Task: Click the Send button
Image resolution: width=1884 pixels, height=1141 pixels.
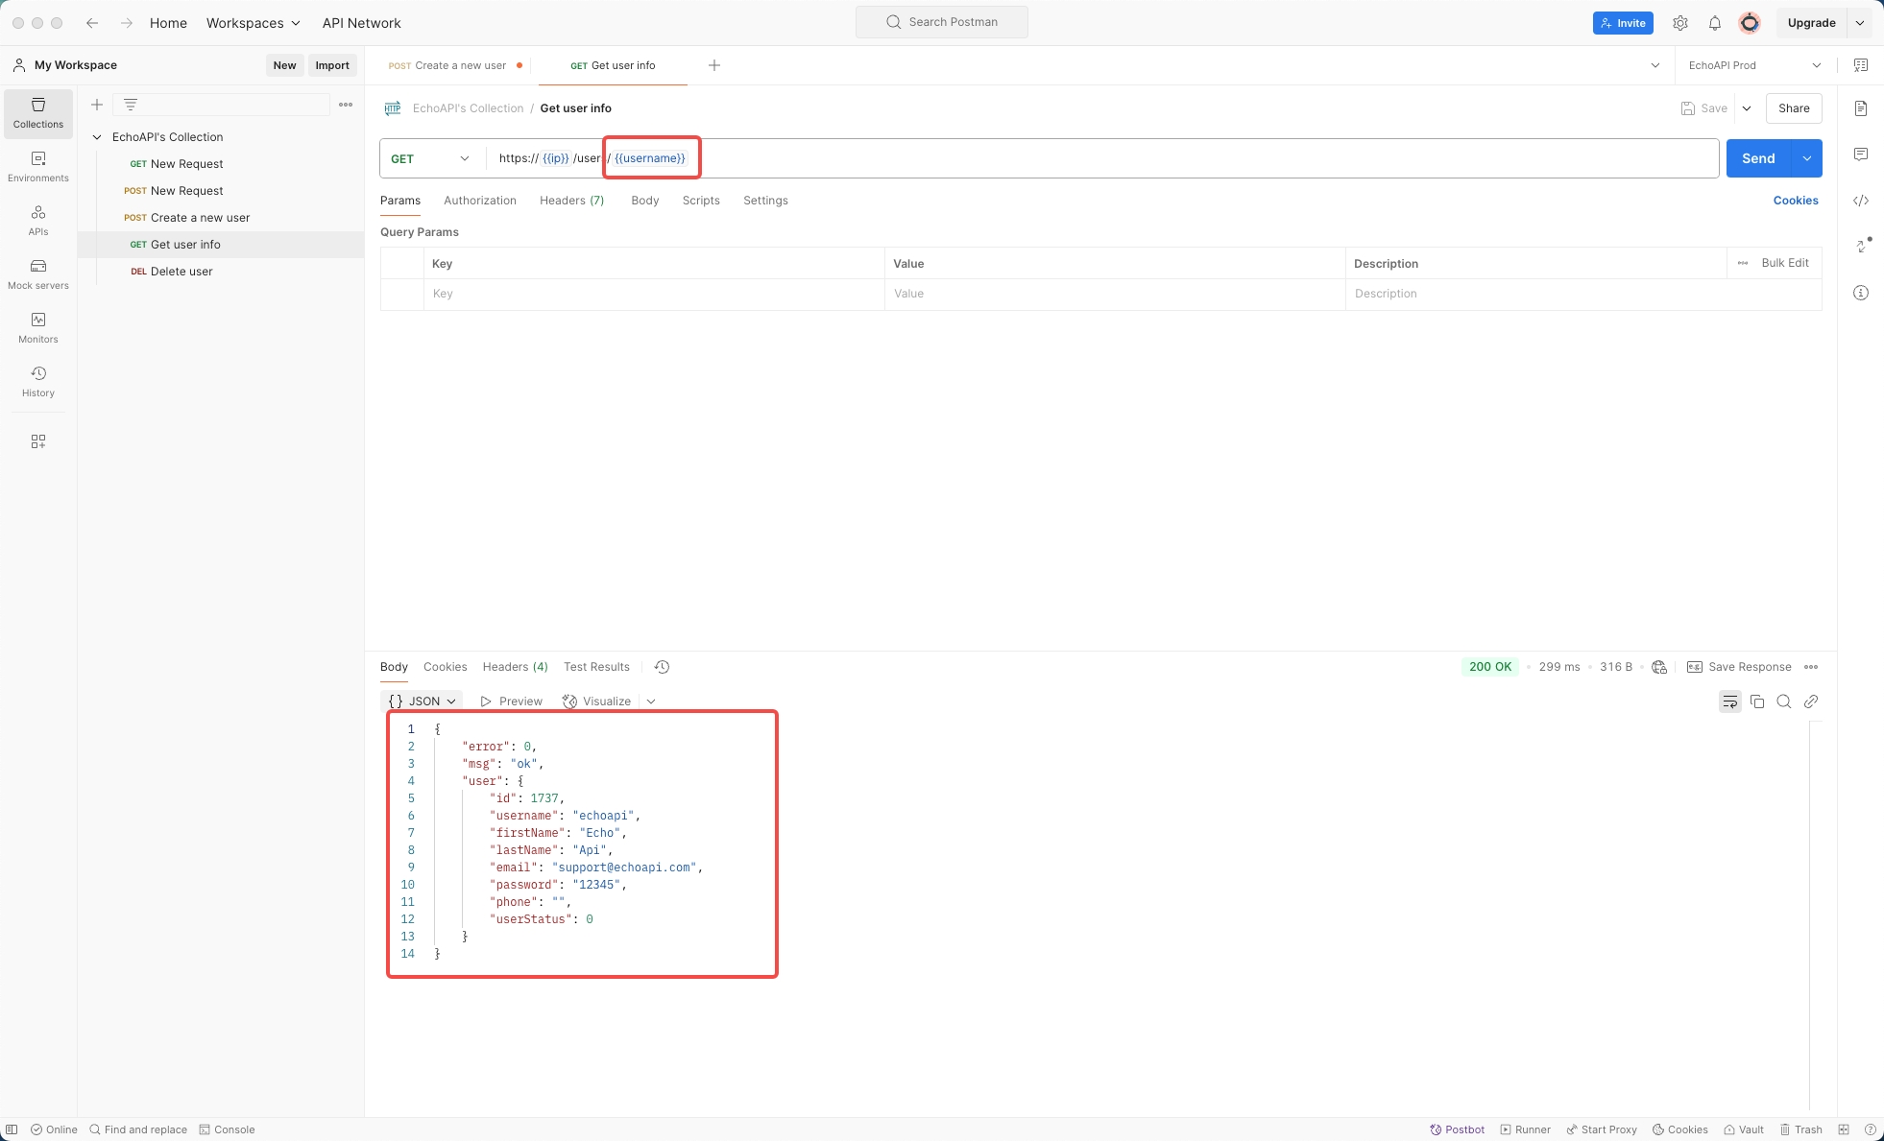Action: coord(1757,157)
